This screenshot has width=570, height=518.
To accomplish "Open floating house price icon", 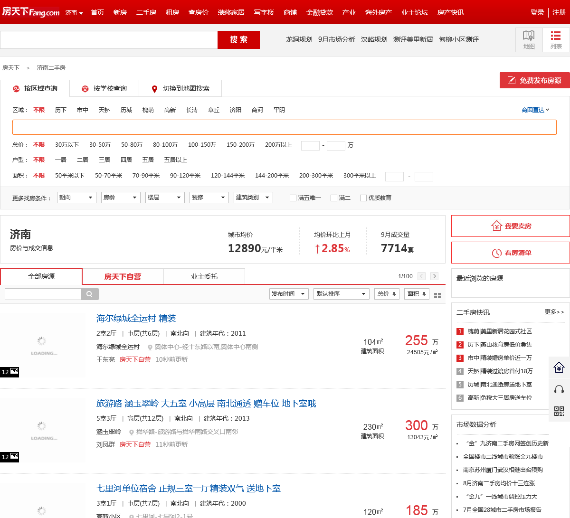I will (559, 367).
